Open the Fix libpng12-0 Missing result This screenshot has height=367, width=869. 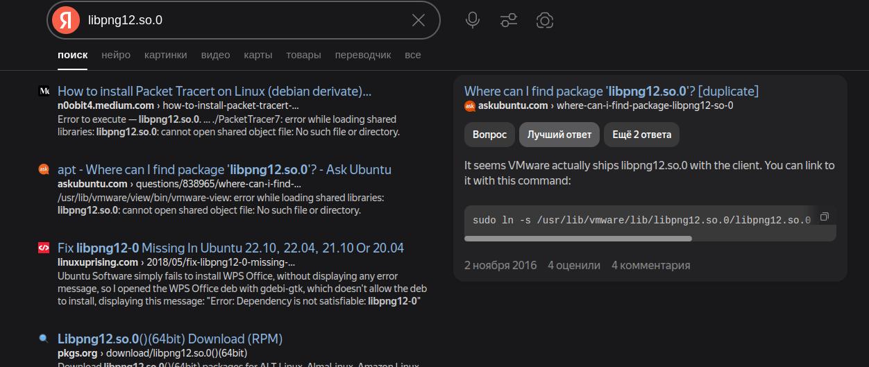(x=230, y=248)
